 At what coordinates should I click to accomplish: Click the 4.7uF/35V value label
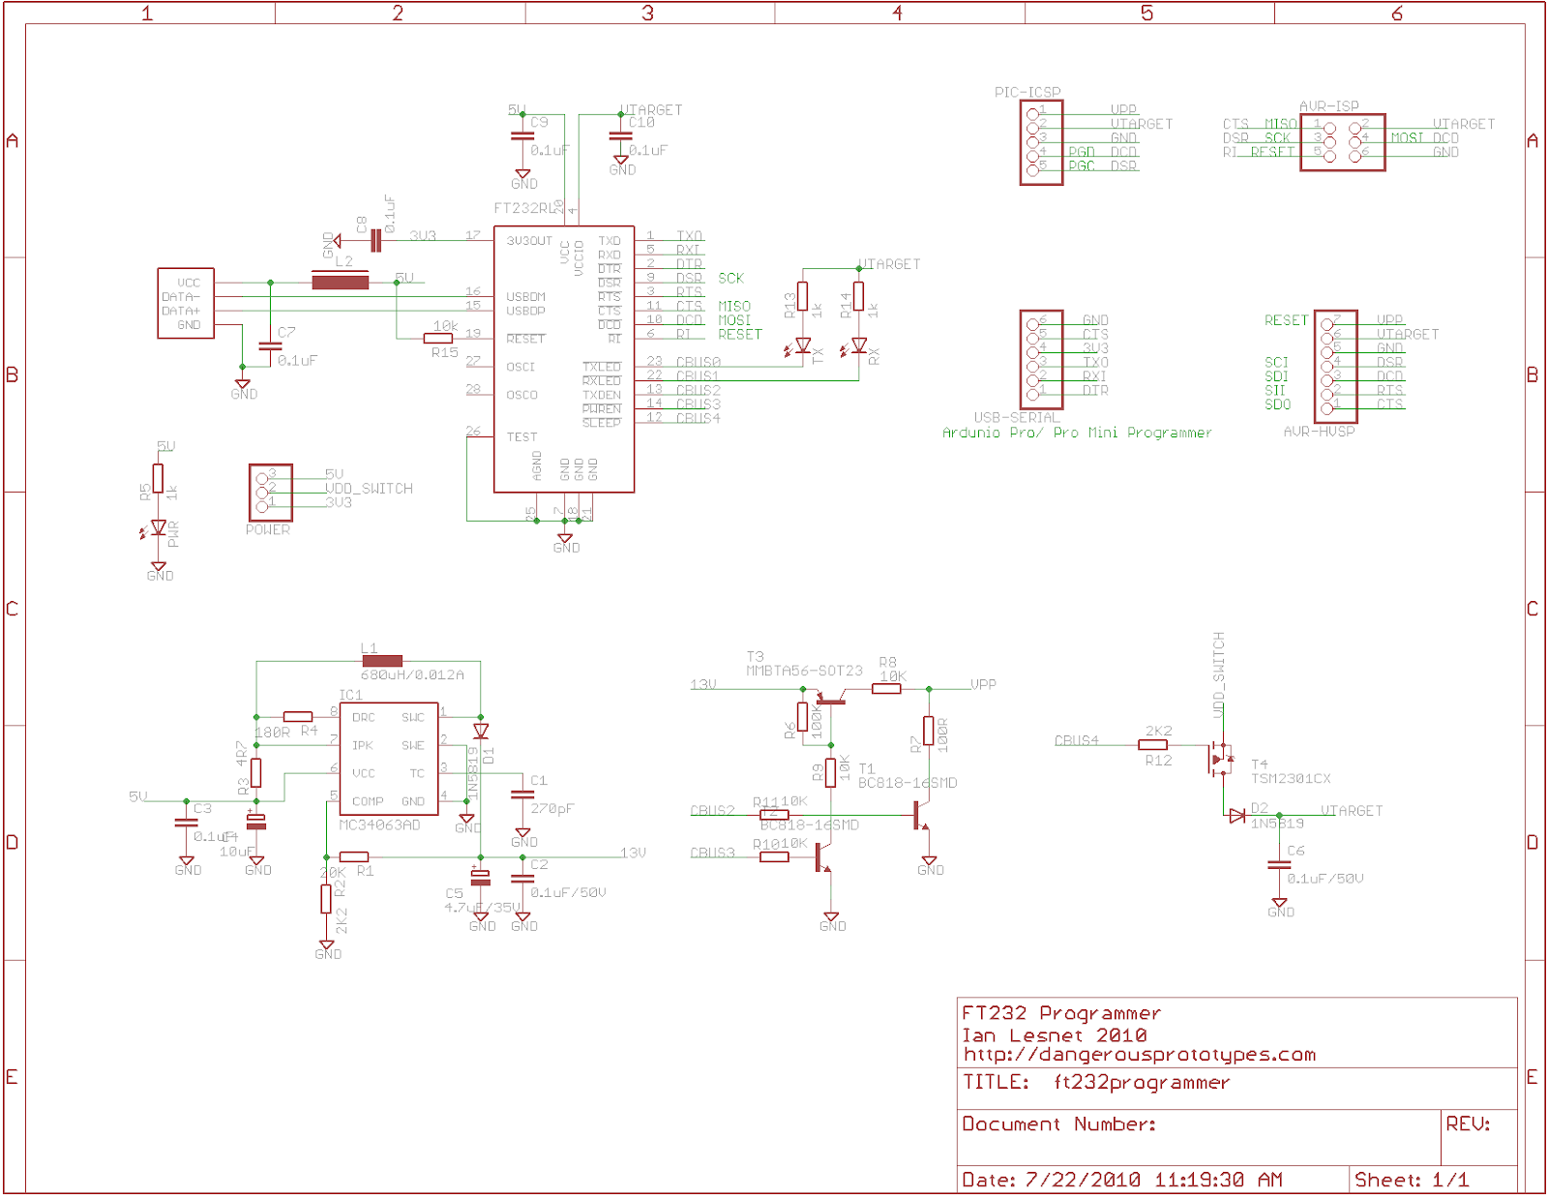pyautogui.click(x=482, y=908)
